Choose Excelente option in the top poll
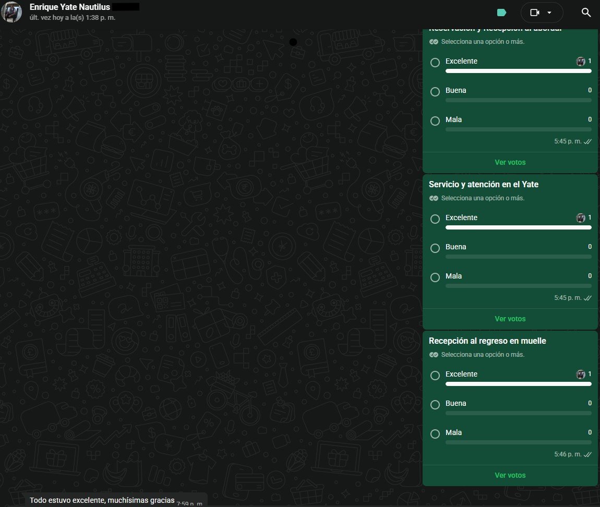 [435, 63]
